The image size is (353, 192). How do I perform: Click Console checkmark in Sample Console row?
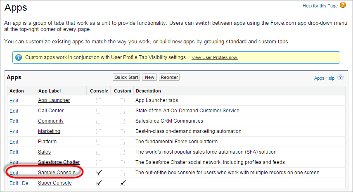99,173
